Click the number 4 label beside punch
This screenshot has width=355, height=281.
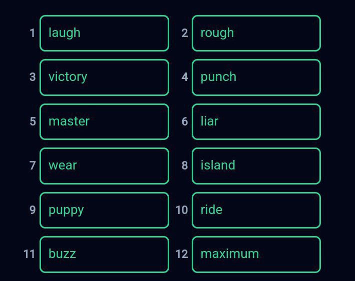click(185, 77)
